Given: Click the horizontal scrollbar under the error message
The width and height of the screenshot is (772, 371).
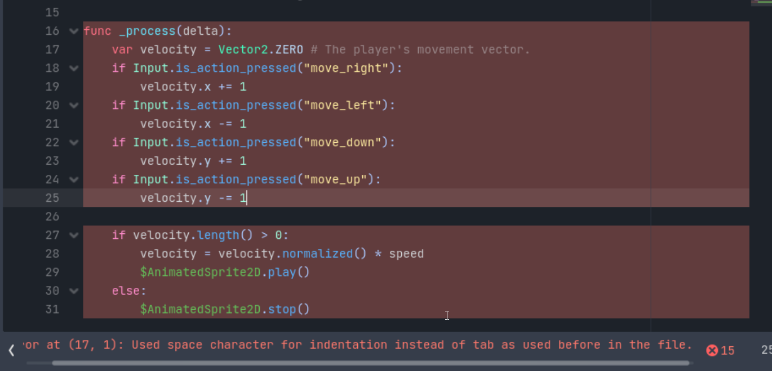Looking at the screenshot, I should coord(370,363).
